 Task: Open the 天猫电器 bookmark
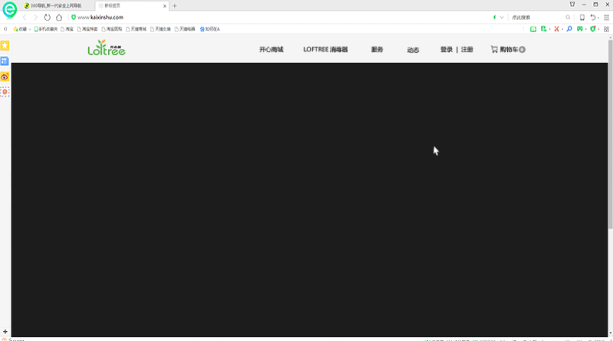185,29
